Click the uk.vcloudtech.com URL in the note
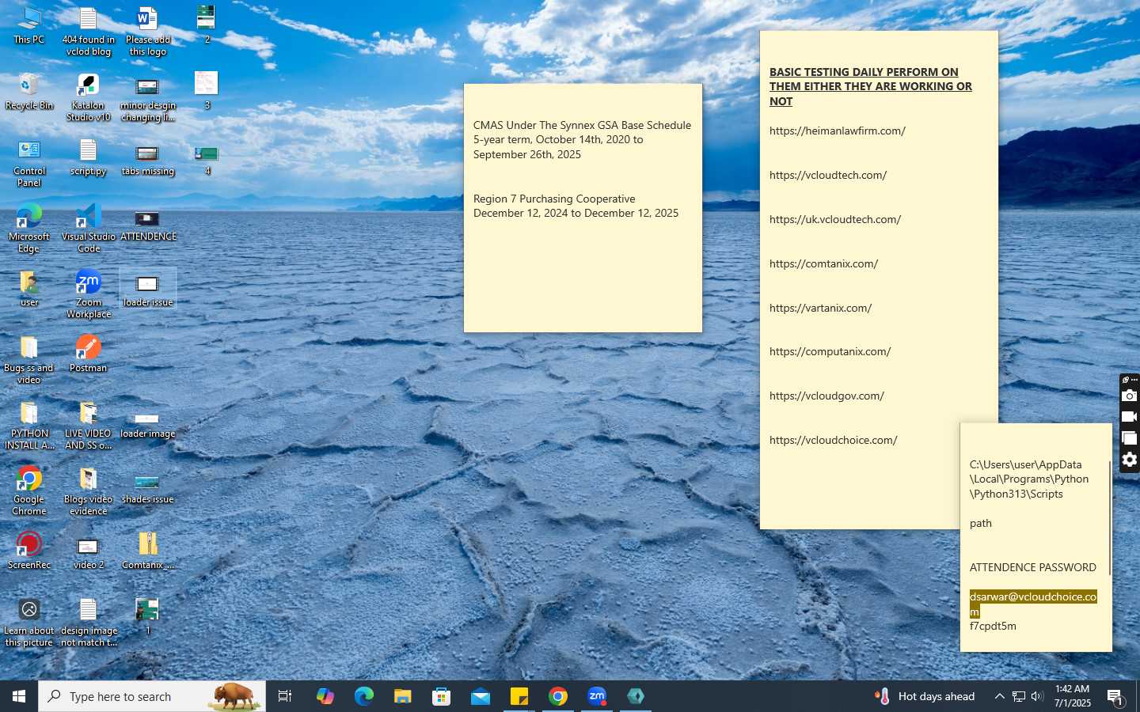1140x712 pixels. (835, 219)
